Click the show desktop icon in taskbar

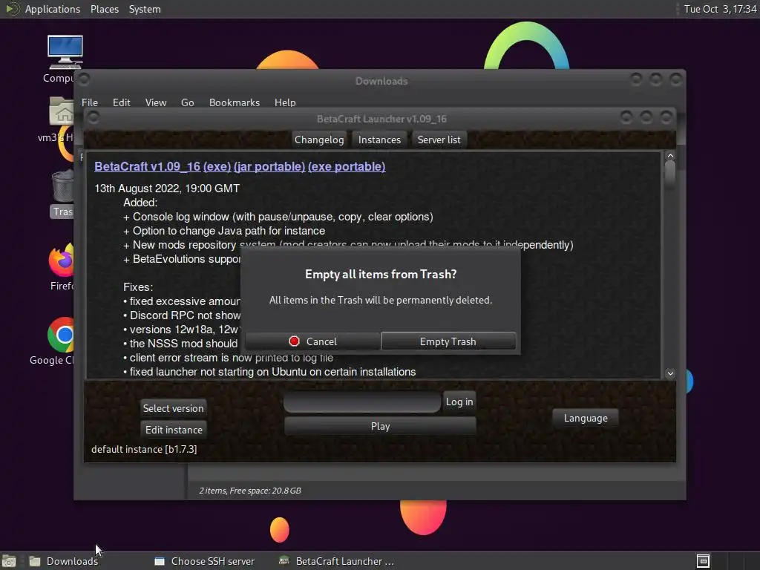click(9, 561)
